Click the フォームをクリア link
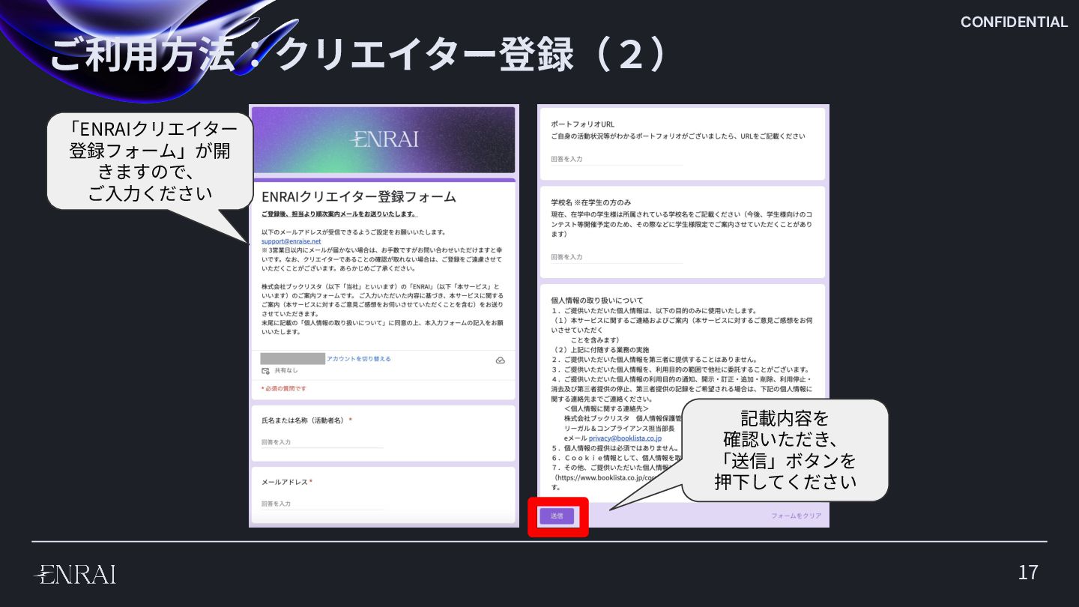Image resolution: width=1079 pixels, height=607 pixels. click(x=796, y=516)
